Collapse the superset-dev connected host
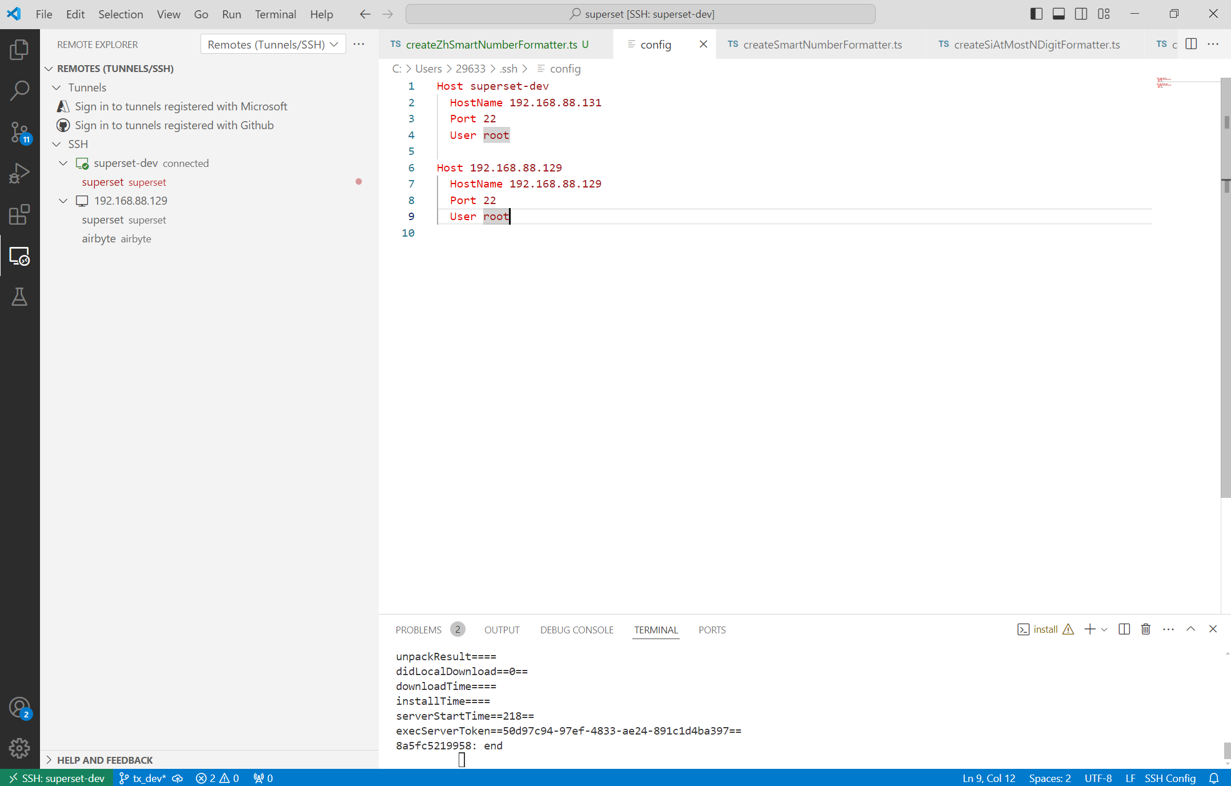Image resolution: width=1231 pixels, height=786 pixels. [x=63, y=163]
